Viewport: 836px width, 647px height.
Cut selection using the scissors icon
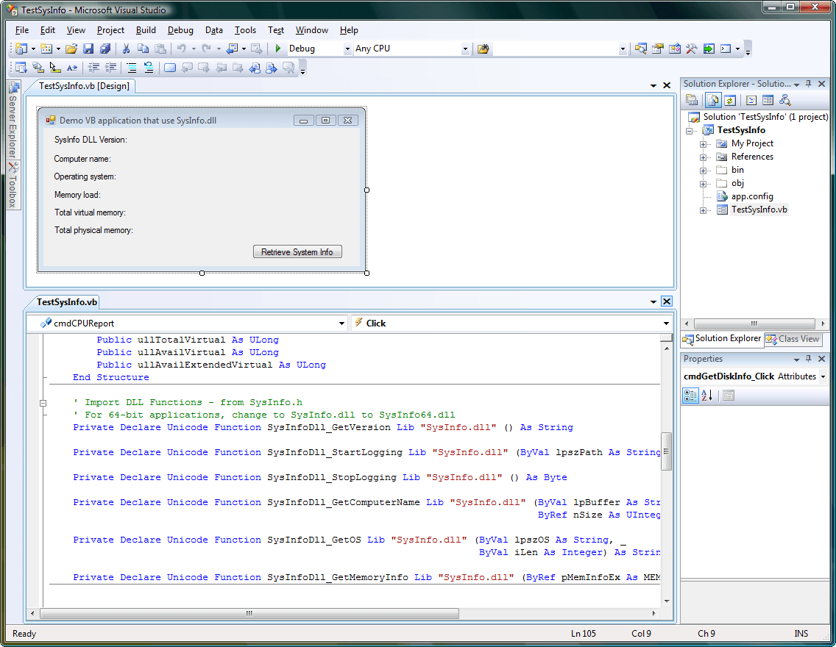click(126, 49)
